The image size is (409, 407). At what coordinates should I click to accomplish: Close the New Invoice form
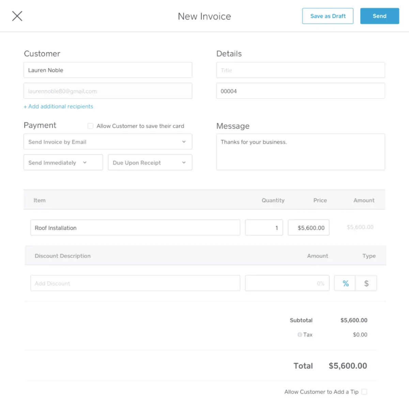click(17, 16)
